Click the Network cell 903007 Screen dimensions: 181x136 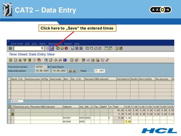pos(71,118)
